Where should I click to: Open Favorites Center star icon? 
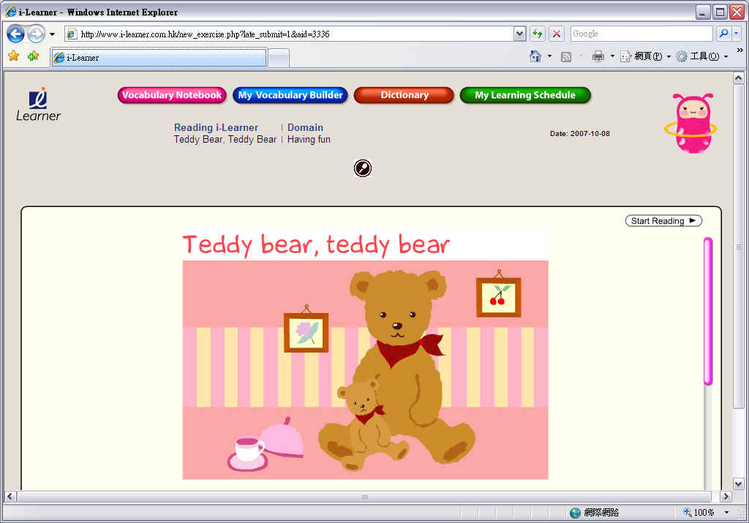coord(13,56)
